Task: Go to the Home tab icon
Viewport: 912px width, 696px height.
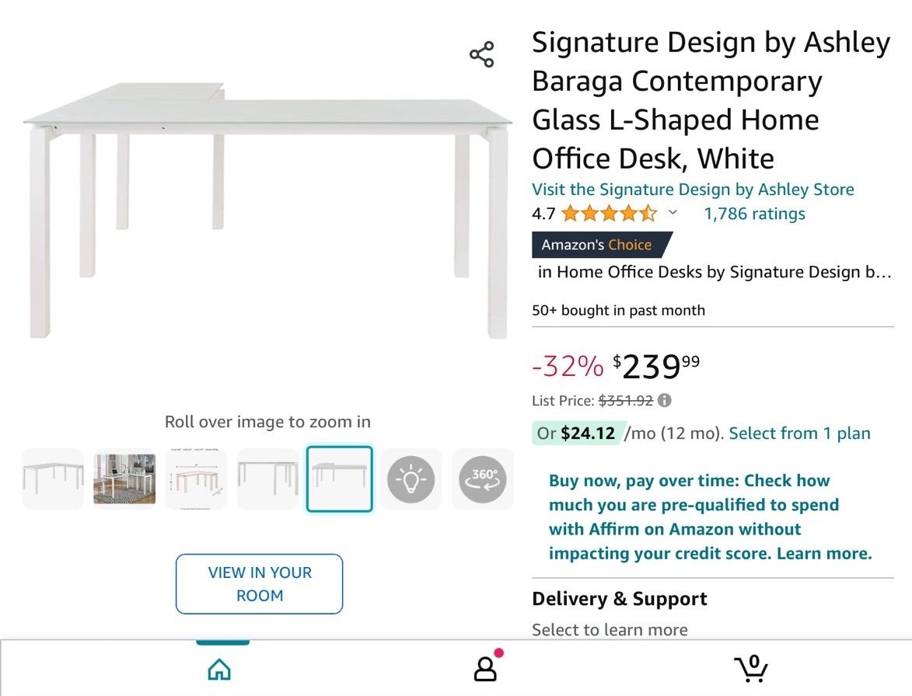Action: coord(219,670)
